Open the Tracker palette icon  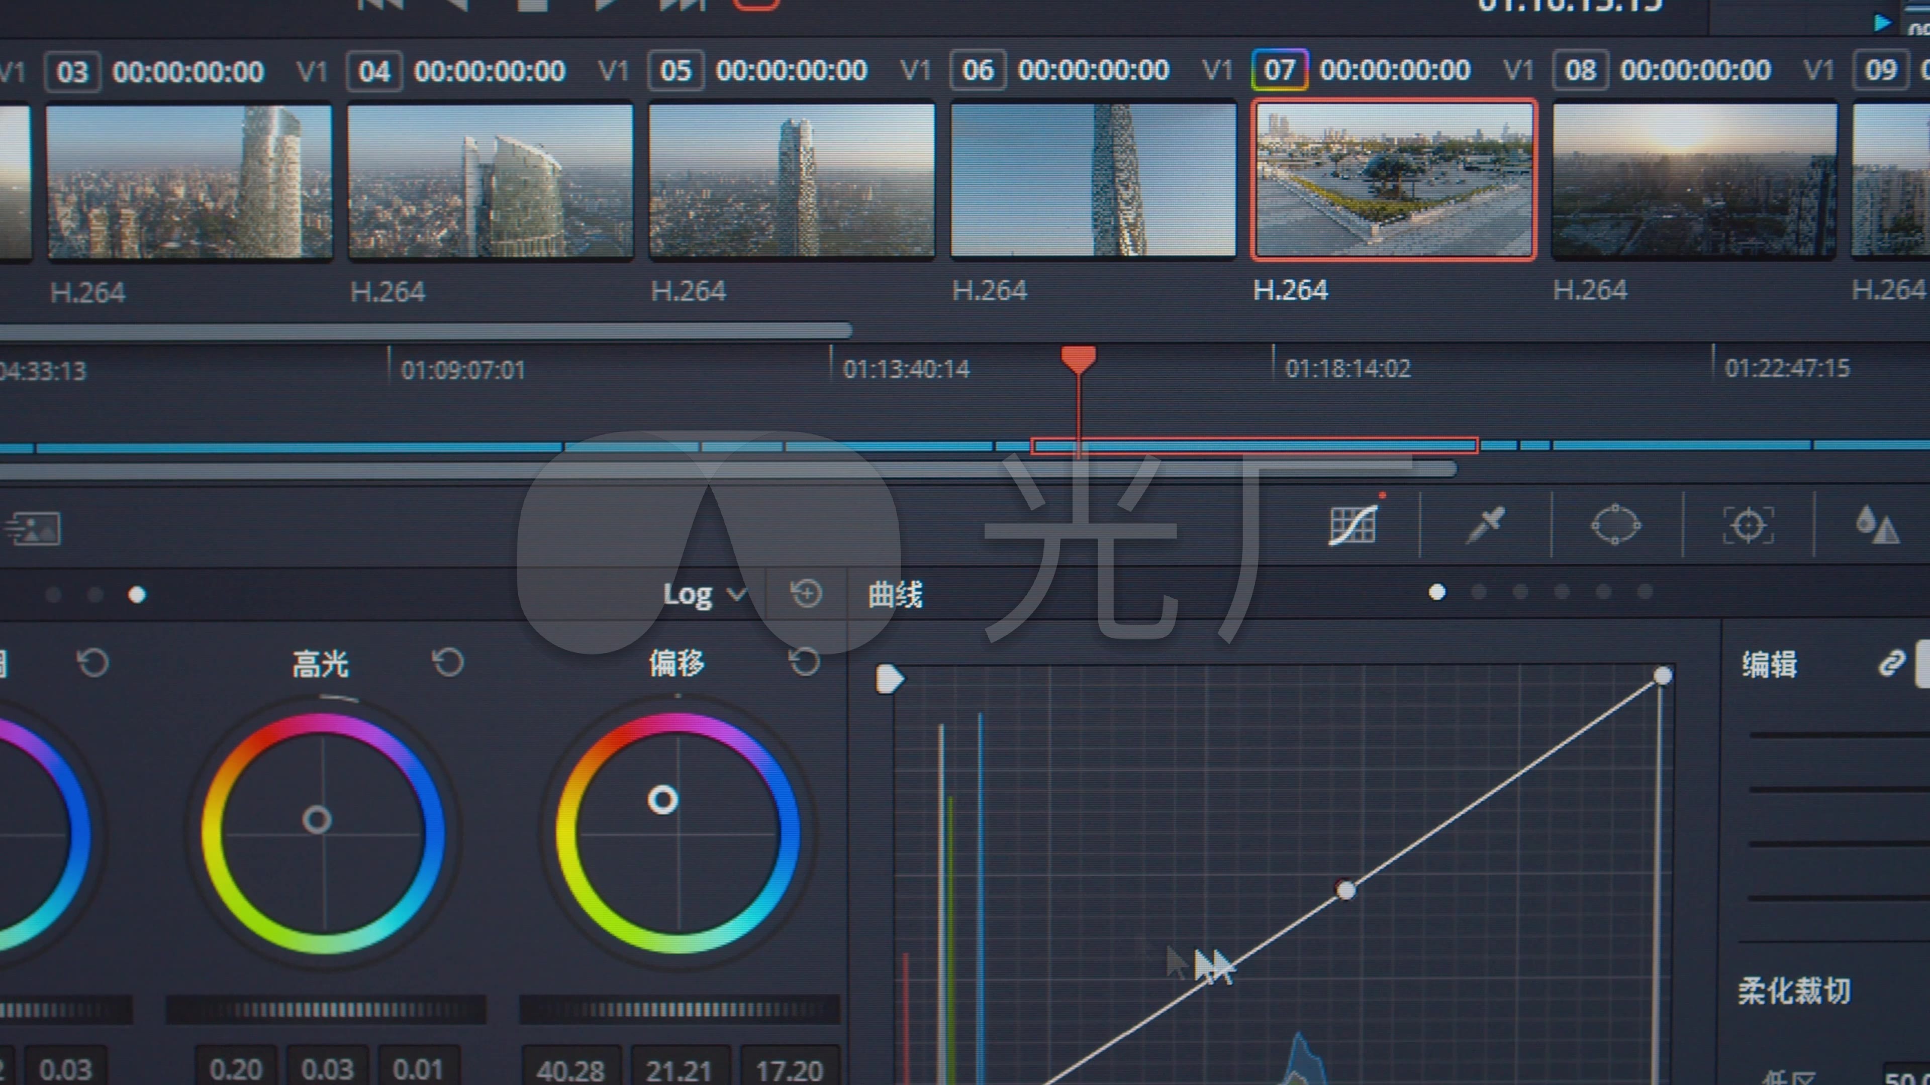[1748, 525]
